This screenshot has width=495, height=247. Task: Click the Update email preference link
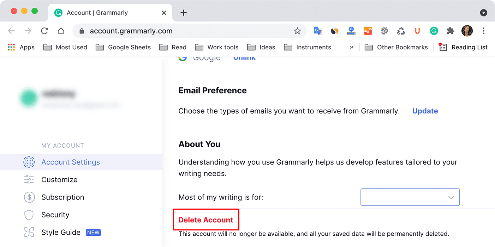point(425,111)
